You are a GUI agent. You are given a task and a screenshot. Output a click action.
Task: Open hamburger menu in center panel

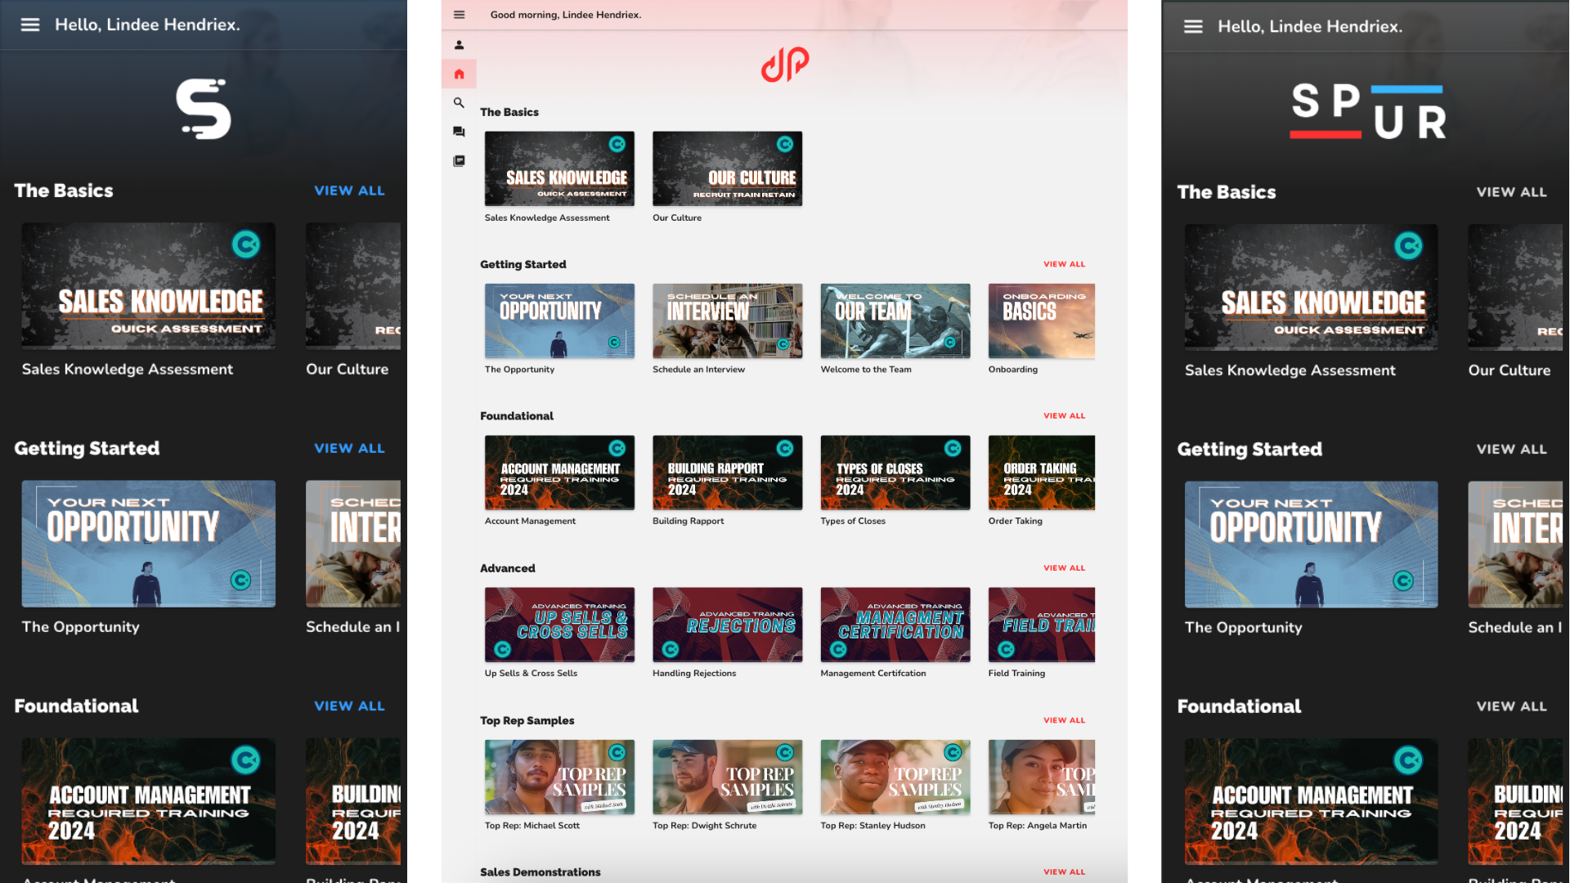459,15
